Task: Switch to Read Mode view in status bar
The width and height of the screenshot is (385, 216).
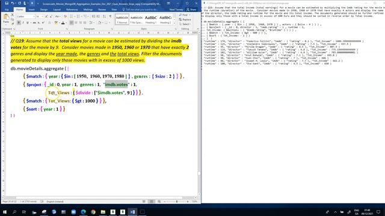Action: click(x=144, y=202)
